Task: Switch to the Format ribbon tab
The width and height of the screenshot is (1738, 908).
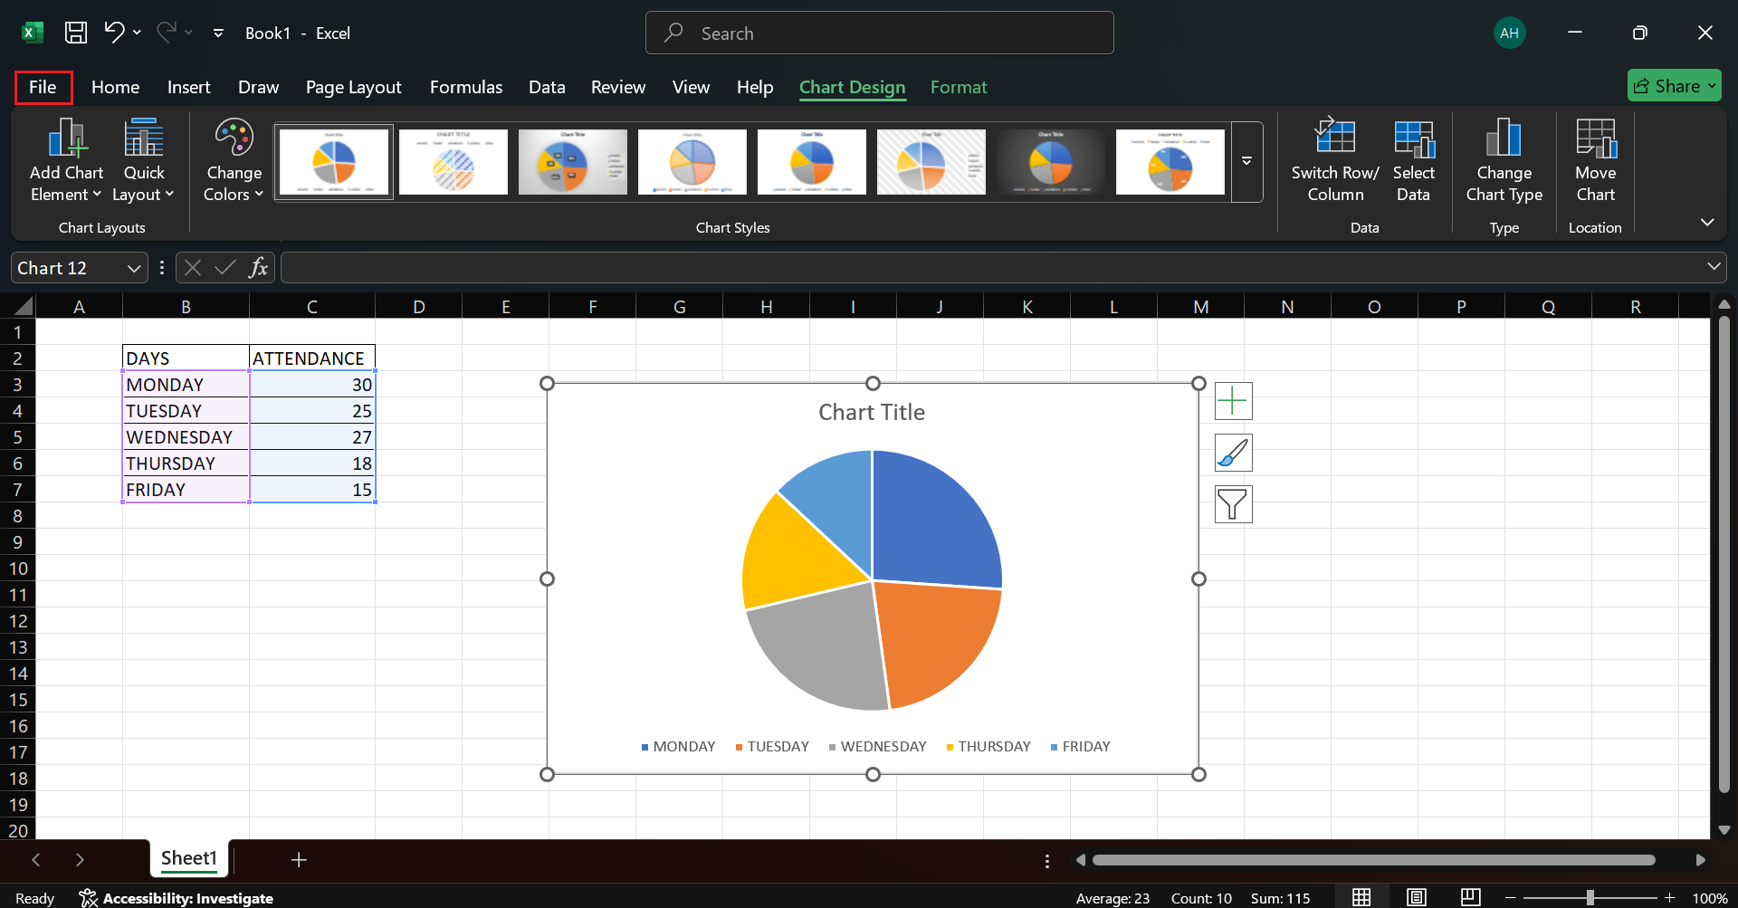Action: click(959, 87)
